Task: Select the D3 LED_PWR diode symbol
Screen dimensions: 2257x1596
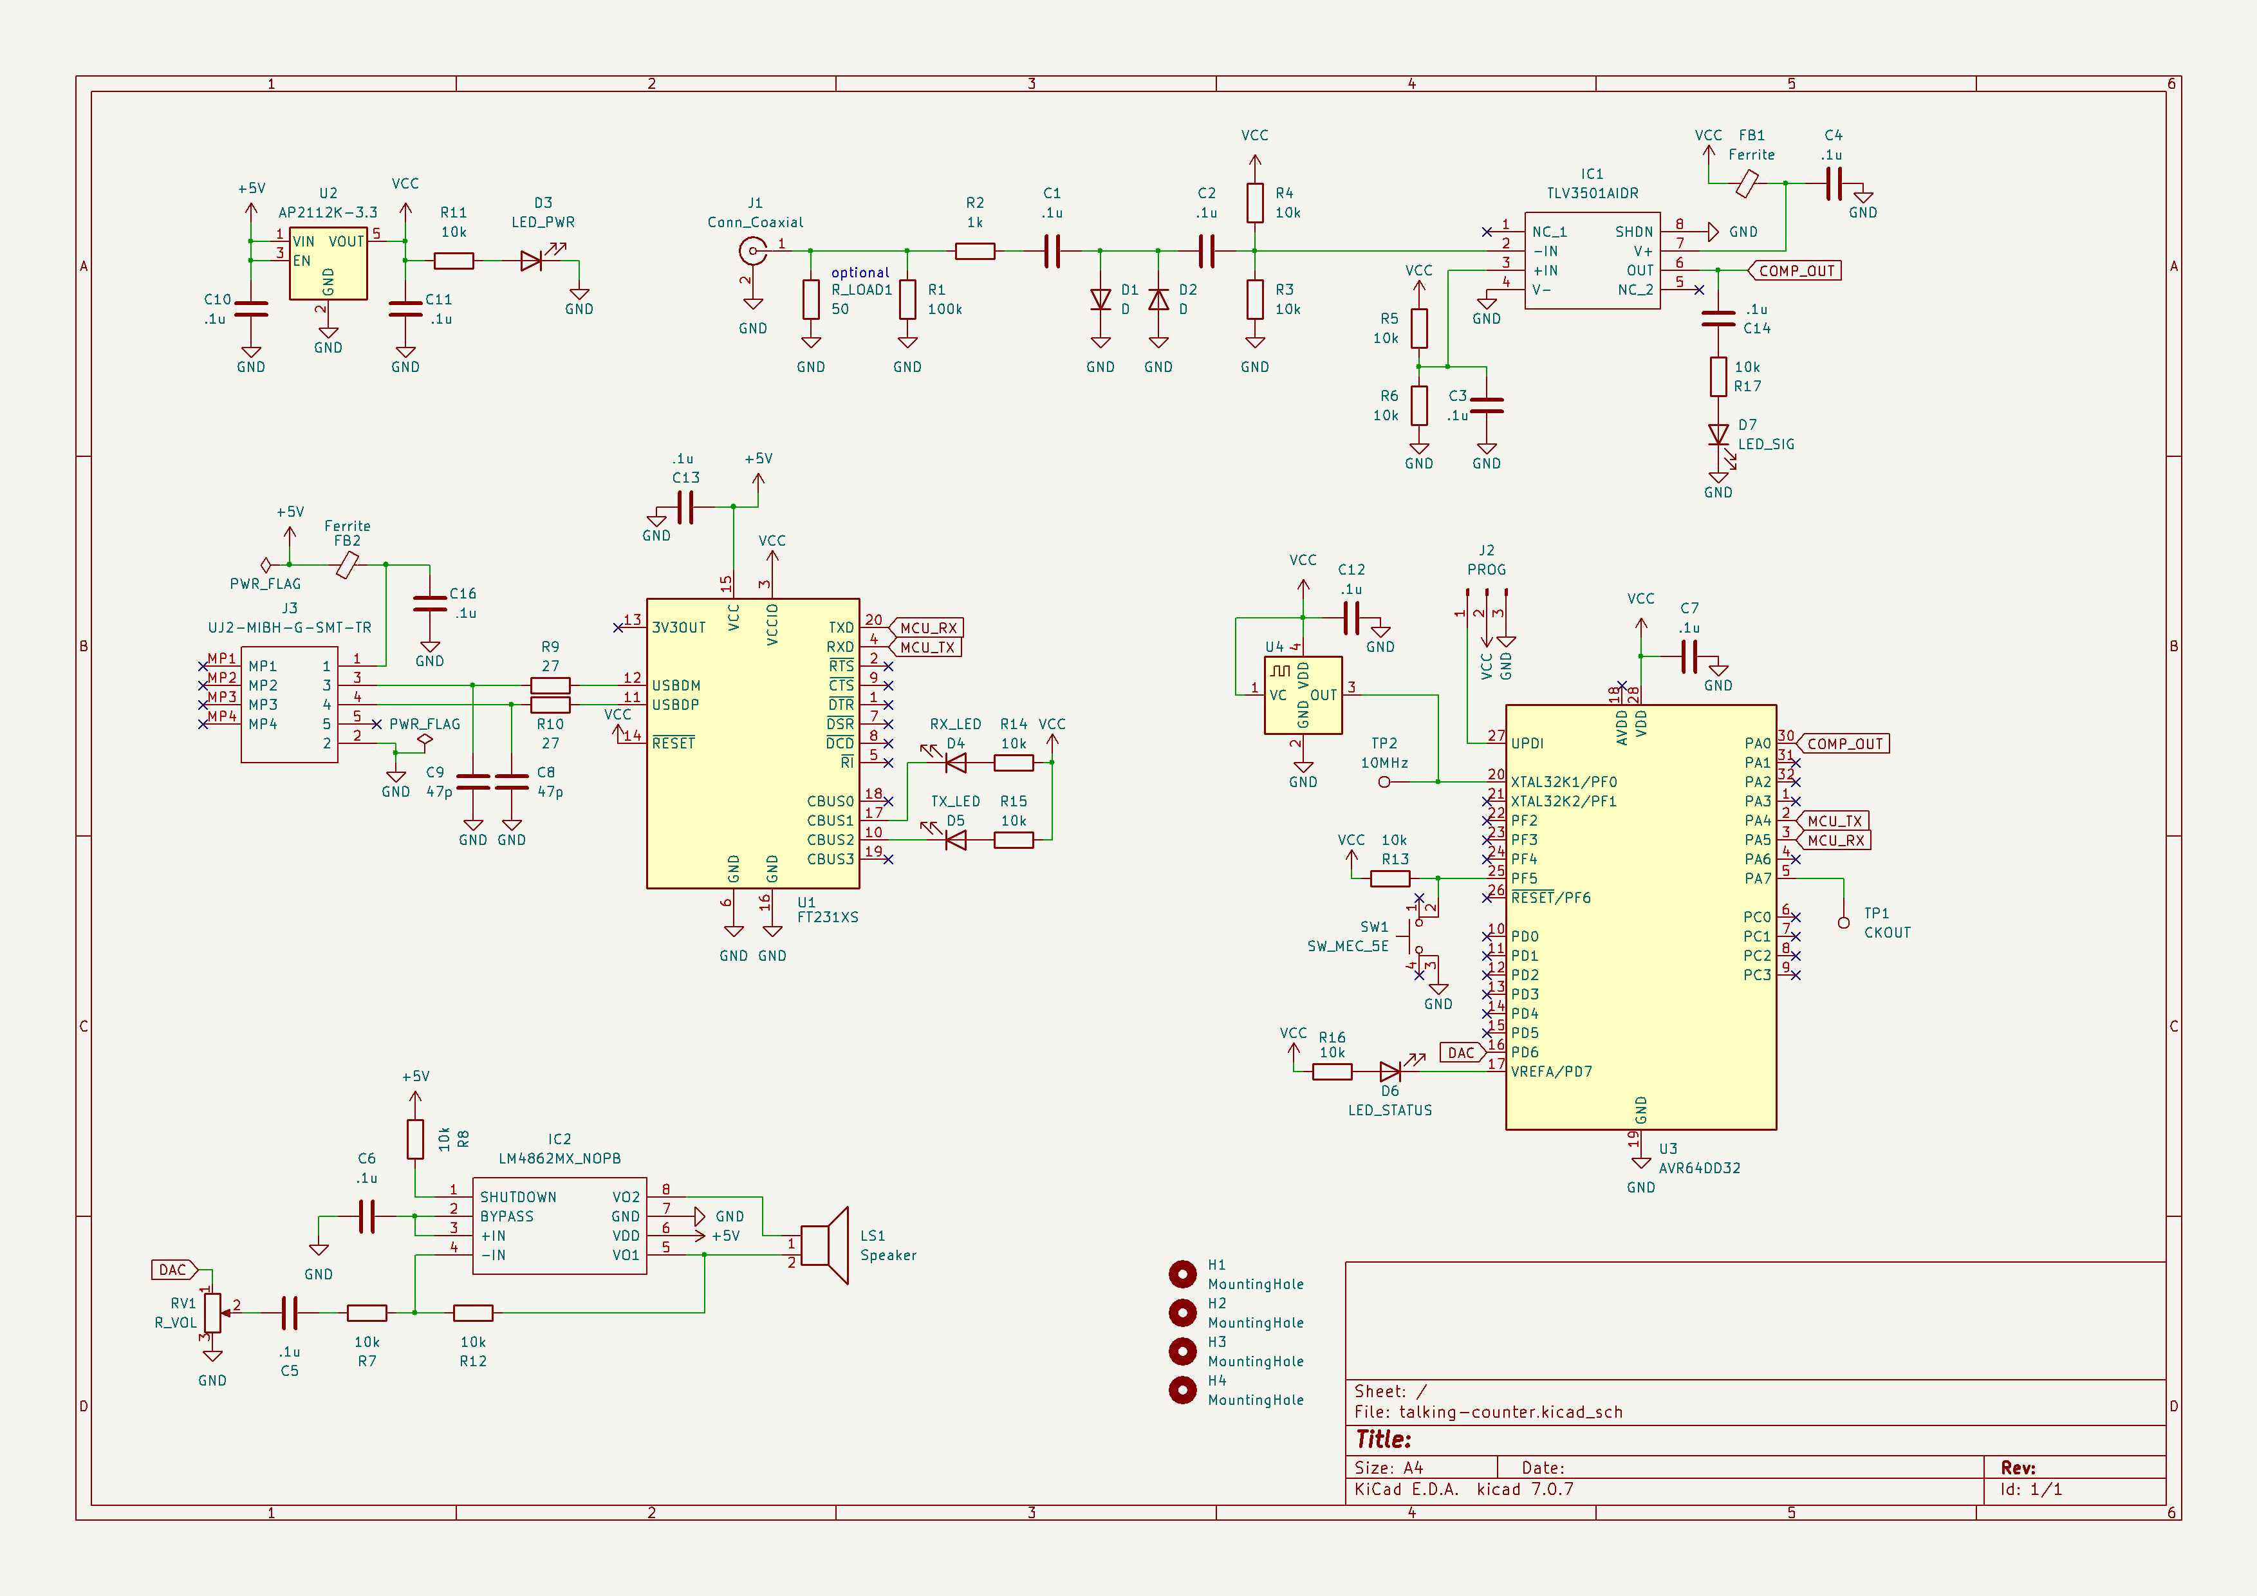Action: [532, 261]
